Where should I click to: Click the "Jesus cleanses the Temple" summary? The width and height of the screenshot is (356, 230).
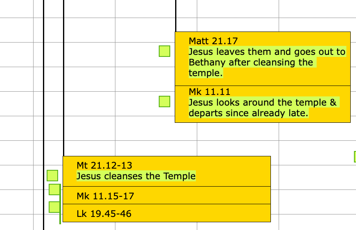pyautogui.click(x=136, y=176)
